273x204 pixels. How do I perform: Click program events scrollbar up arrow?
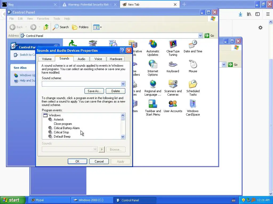[123, 115]
